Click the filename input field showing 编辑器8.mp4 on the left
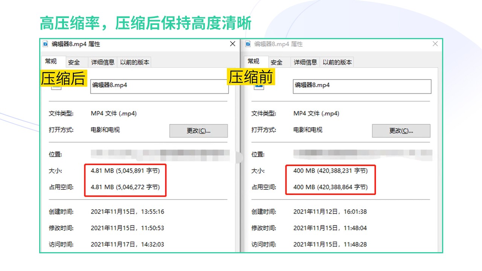 pos(159,87)
